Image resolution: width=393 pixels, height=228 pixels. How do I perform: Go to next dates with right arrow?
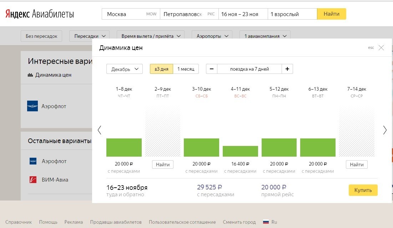385,130
